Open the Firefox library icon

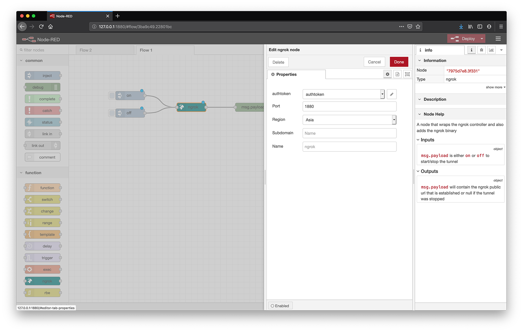(x=470, y=26)
